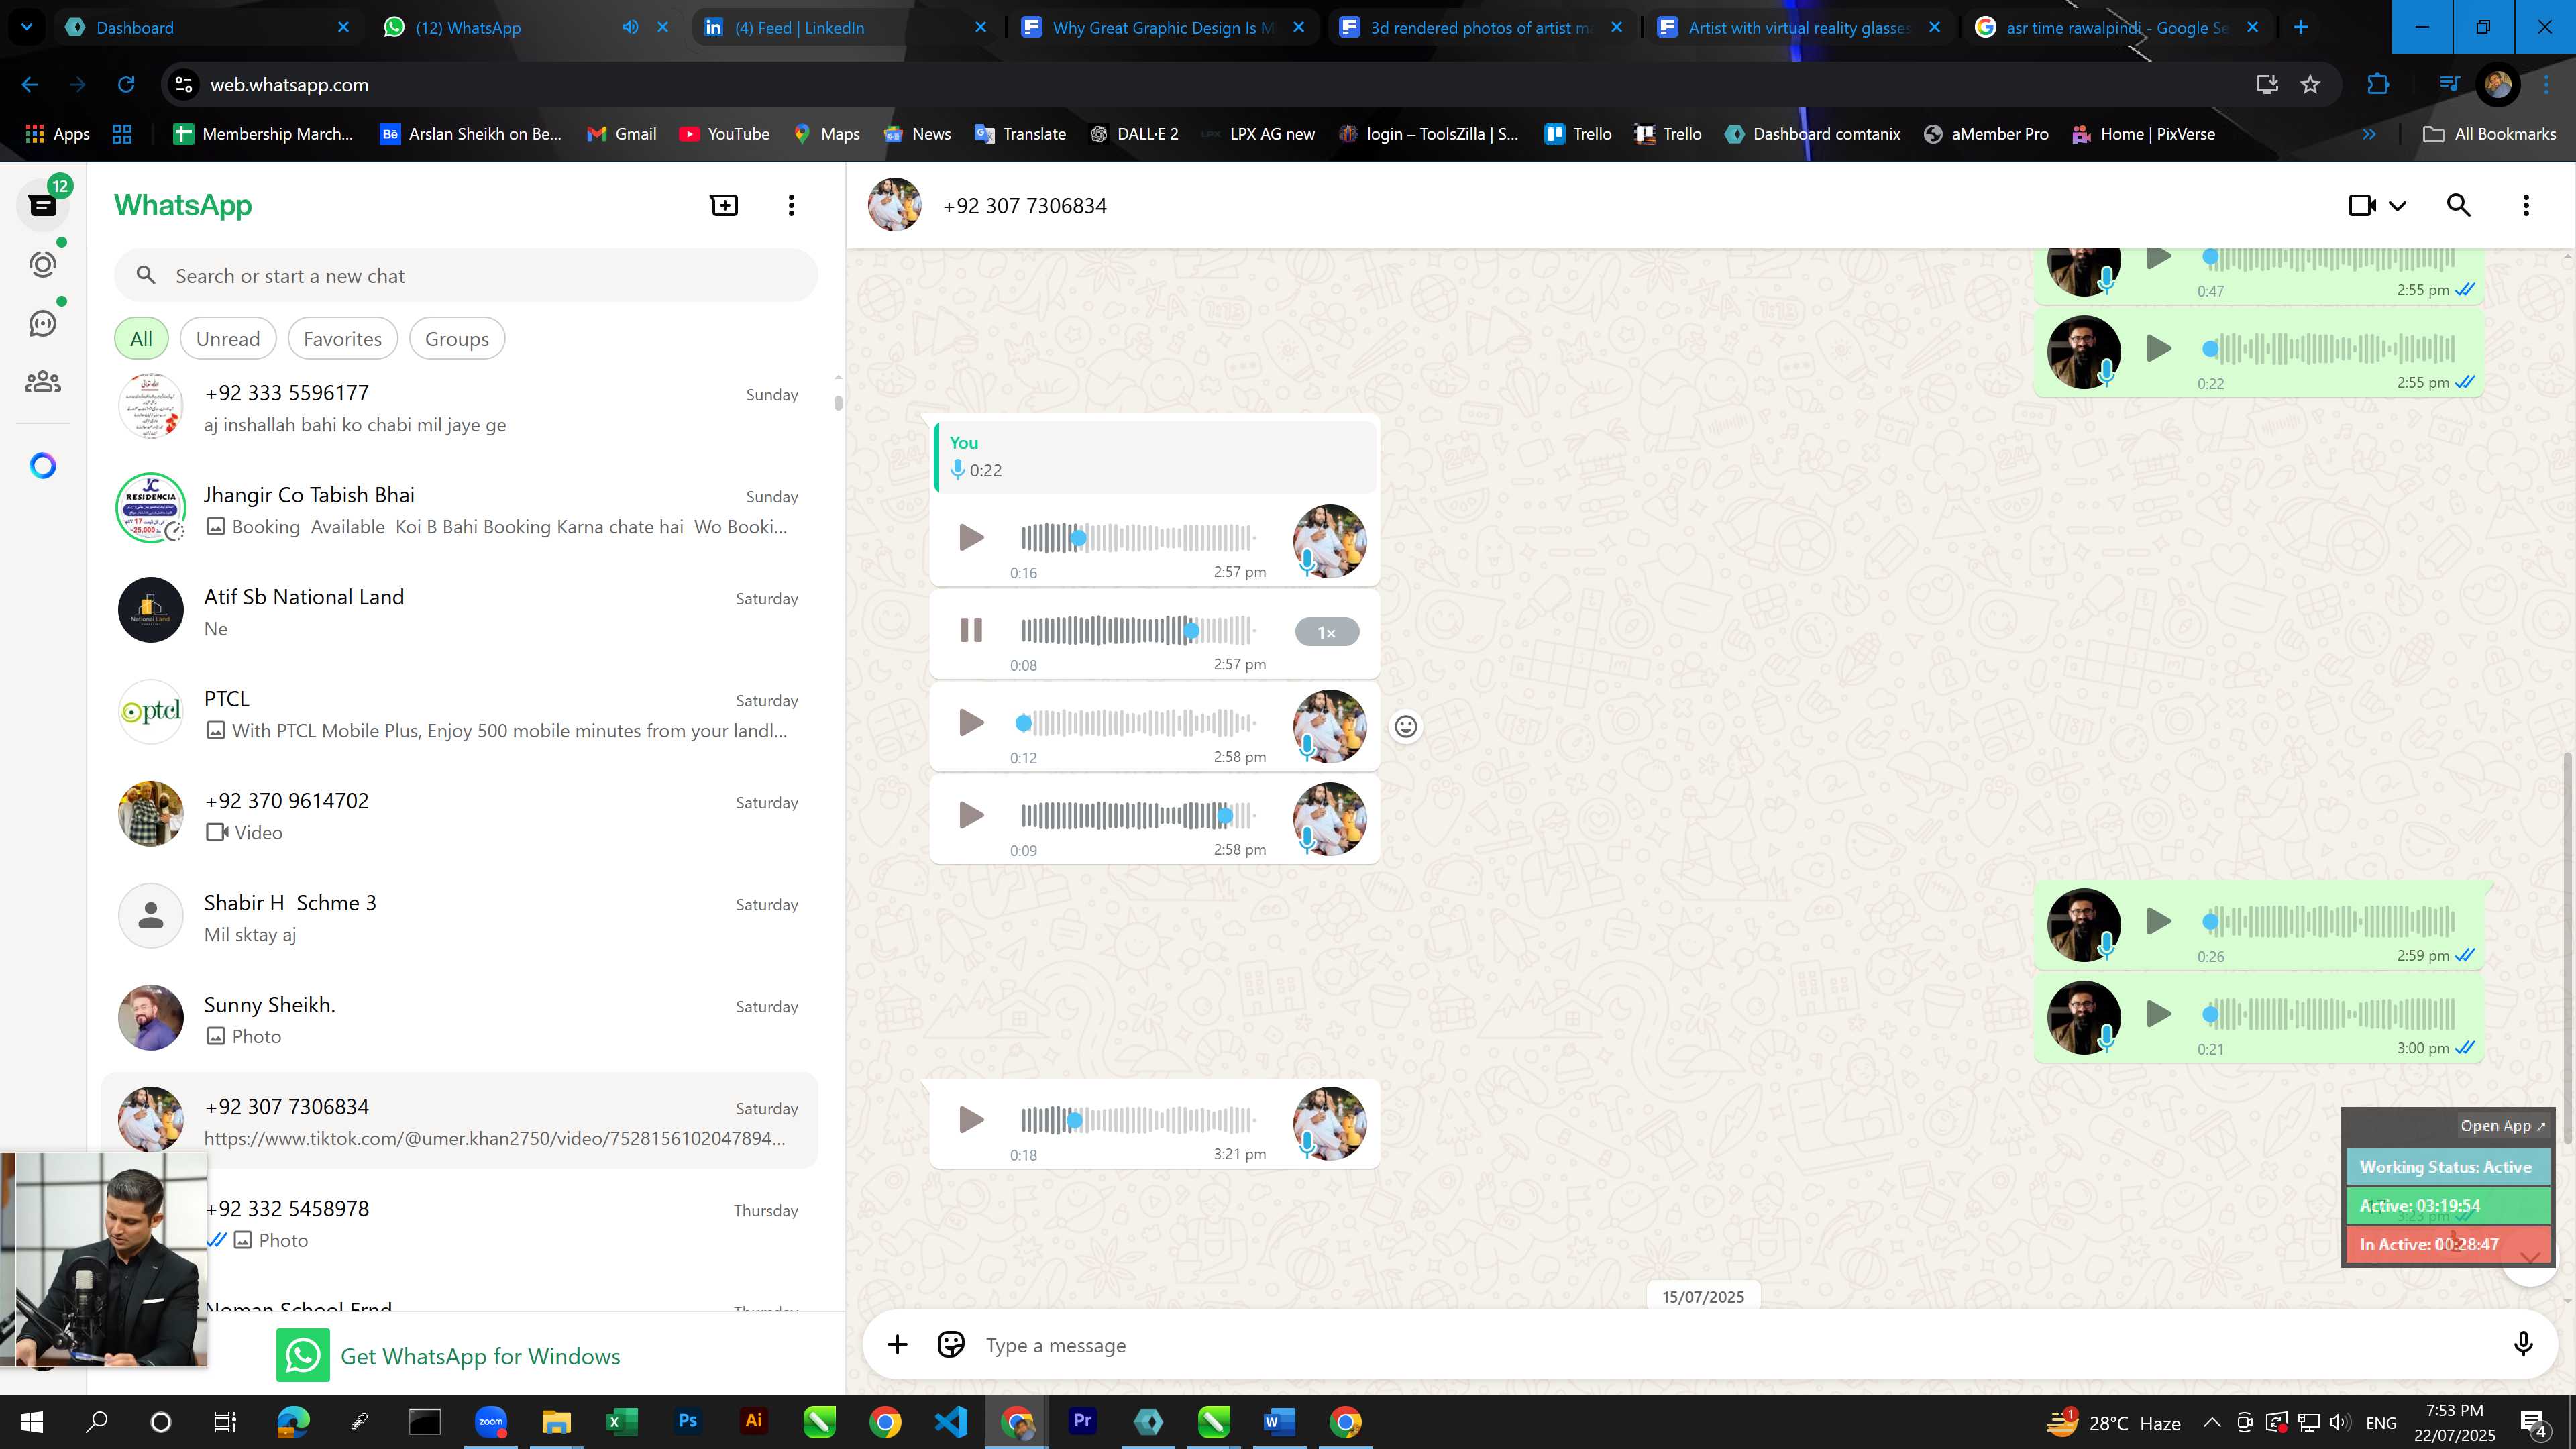The image size is (2576, 1449).
Task: Open chat with +92 370 9614702
Action: pos(460,816)
